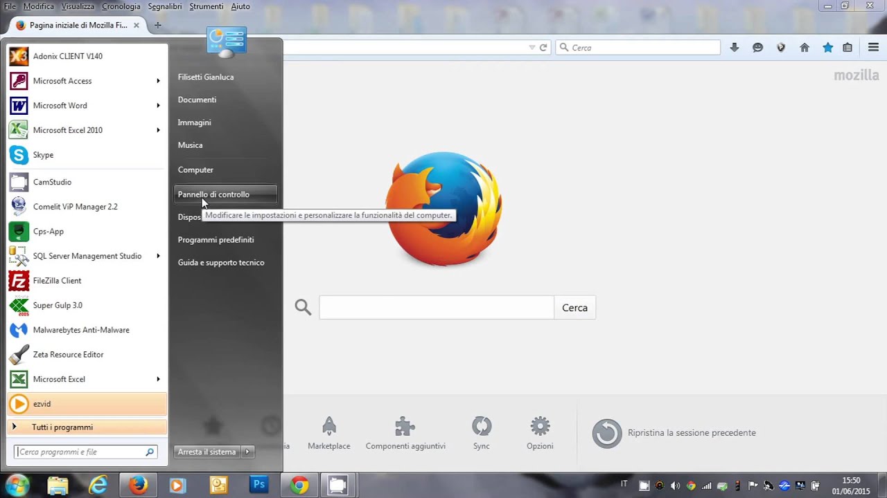Open the Strumenti menu
The image size is (887, 498).
click(207, 6)
